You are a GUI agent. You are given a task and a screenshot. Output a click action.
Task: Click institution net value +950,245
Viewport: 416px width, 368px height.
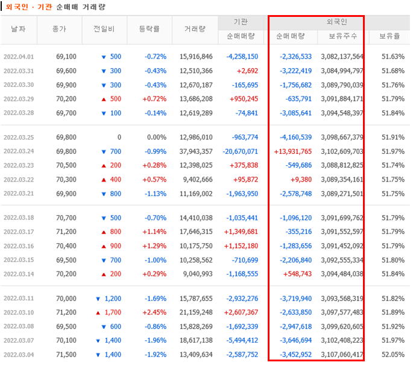244,99
